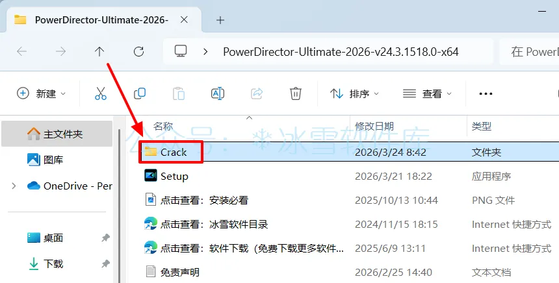Refresh the current folder view
The image size is (559, 283).
click(x=138, y=52)
